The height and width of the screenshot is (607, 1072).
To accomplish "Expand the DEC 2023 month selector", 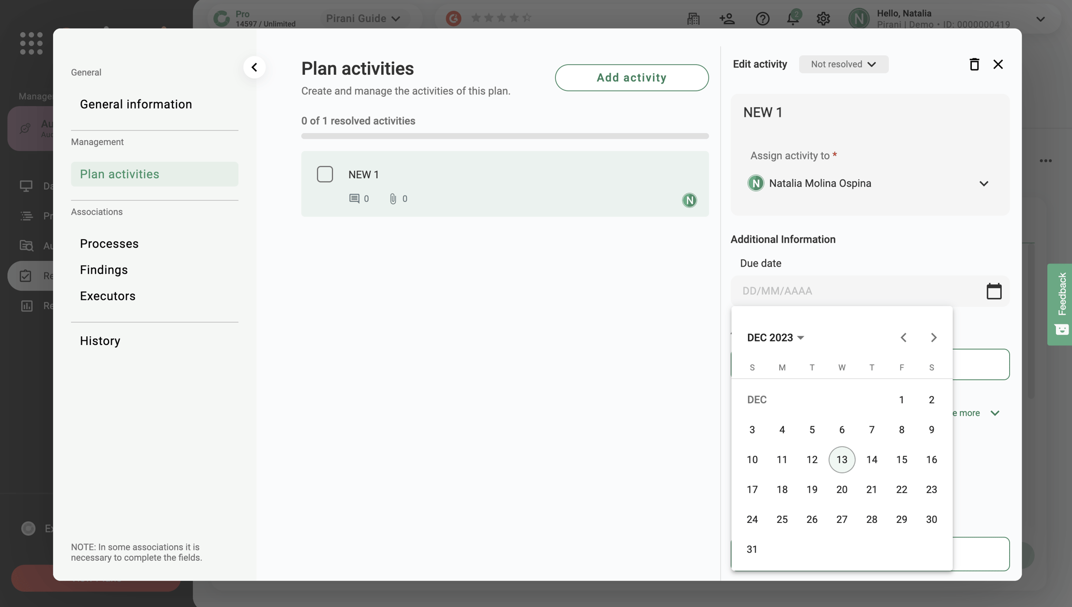I will 775,337.
